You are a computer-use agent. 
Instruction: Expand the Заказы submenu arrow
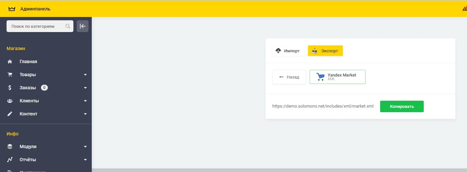pos(85,88)
